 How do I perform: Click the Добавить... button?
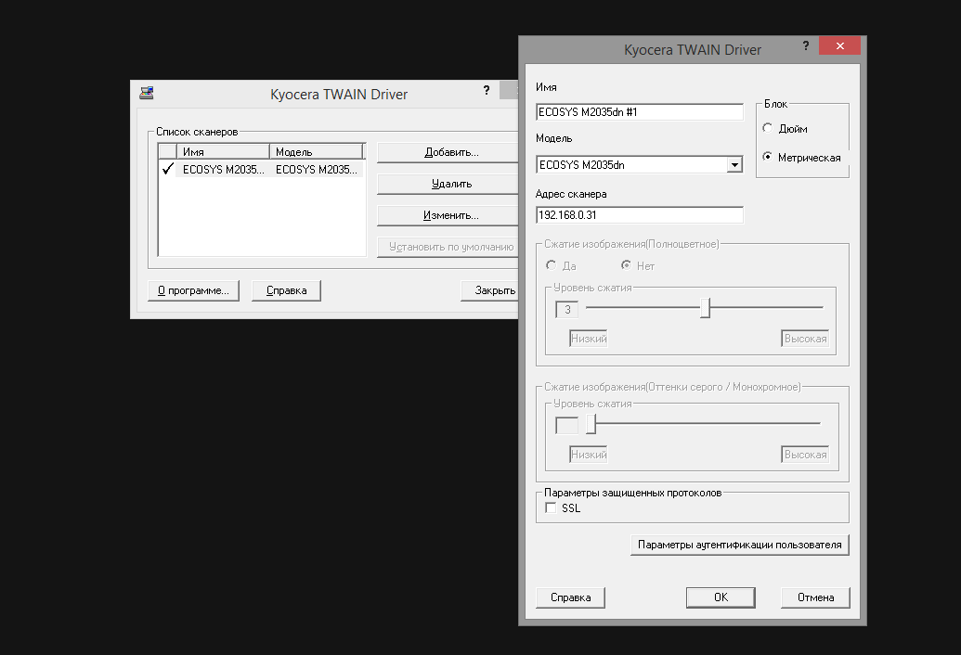pyautogui.click(x=448, y=152)
